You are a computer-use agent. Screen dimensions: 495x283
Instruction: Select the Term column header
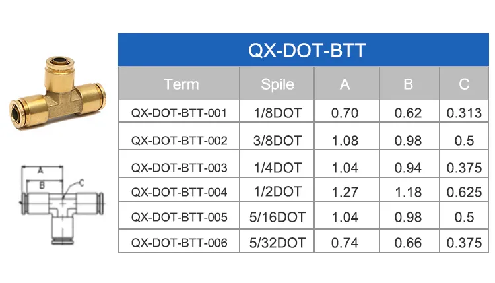181,84
